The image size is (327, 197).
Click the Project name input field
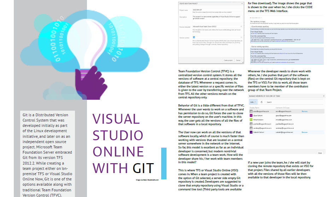[x=217, y=10]
